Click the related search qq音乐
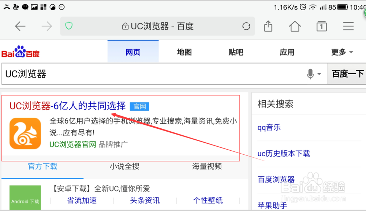The width and height of the screenshot is (366, 211). [x=269, y=128]
